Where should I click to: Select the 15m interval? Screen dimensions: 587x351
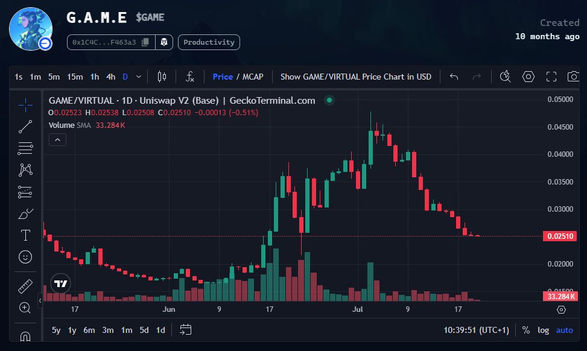point(75,77)
